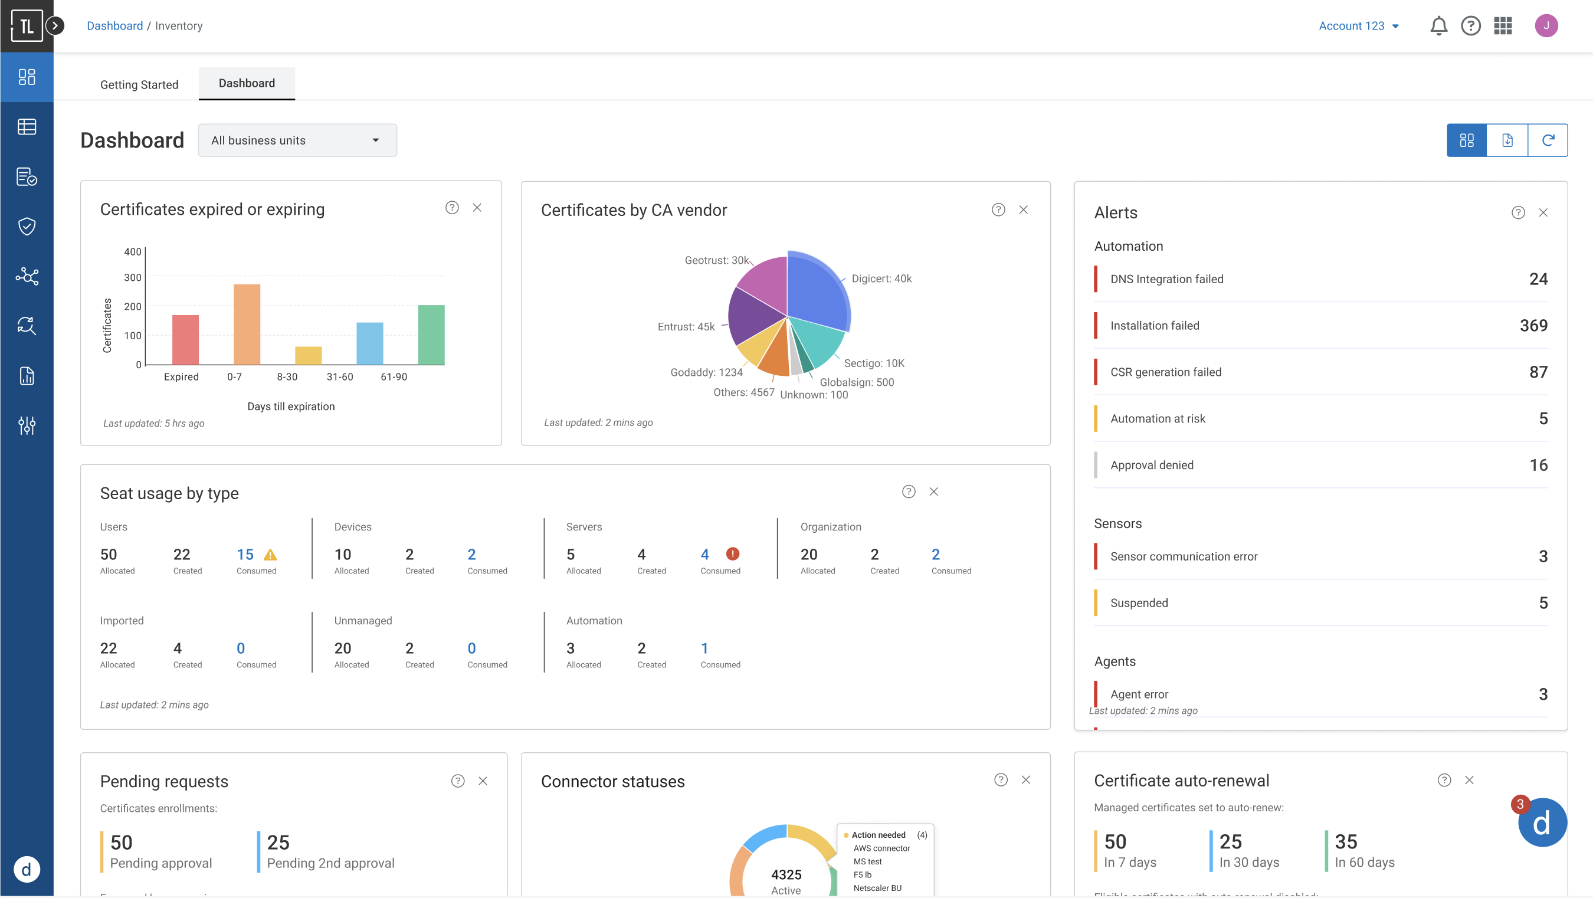Select the Dashboard tab

click(247, 84)
